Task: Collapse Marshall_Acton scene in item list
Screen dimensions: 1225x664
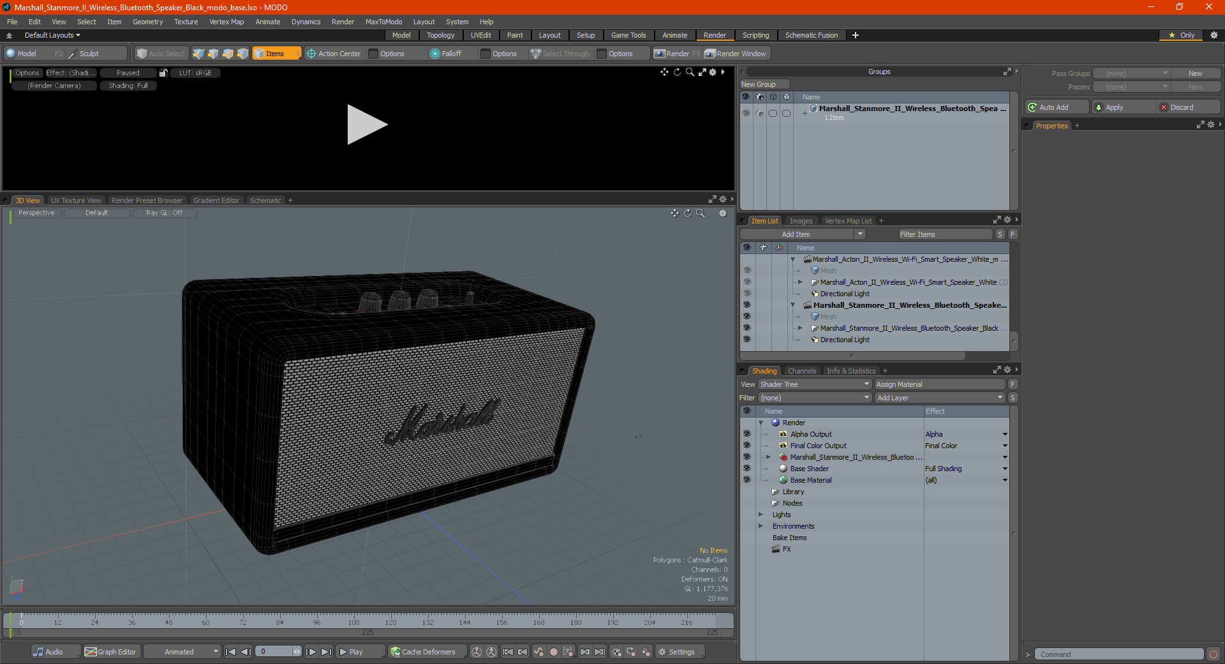Action: tap(793, 259)
